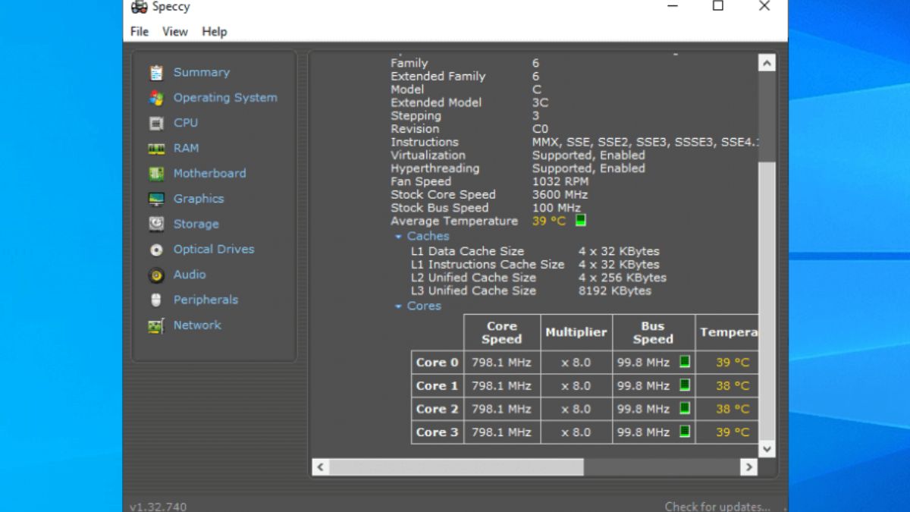Open the Help menu
This screenshot has width=910, height=512.
coord(215,31)
